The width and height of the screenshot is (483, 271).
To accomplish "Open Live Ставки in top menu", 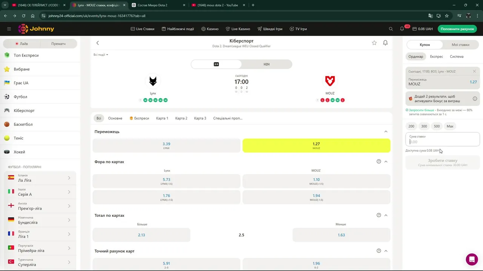I will [142, 29].
